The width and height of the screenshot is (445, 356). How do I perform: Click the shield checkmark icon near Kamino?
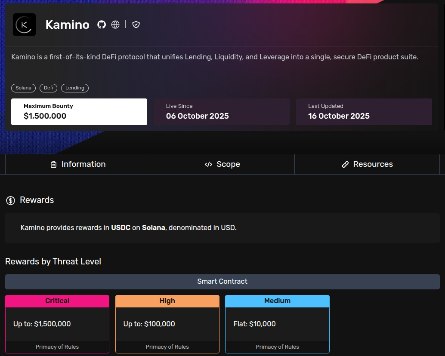(x=136, y=25)
